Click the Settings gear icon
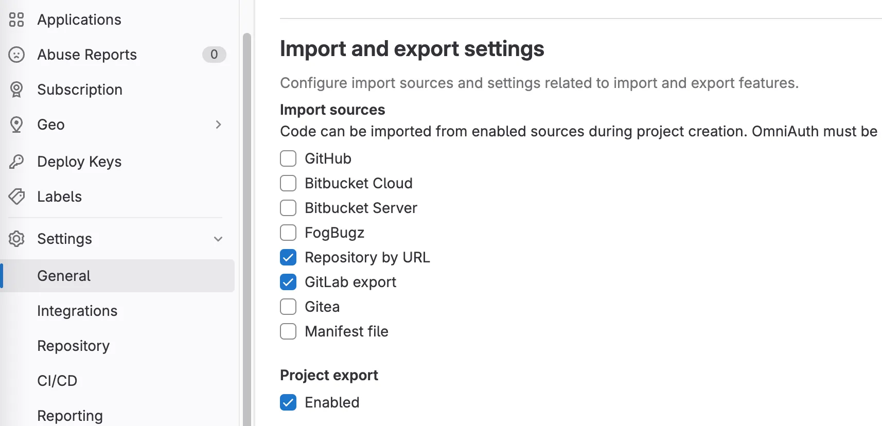 tap(16, 239)
